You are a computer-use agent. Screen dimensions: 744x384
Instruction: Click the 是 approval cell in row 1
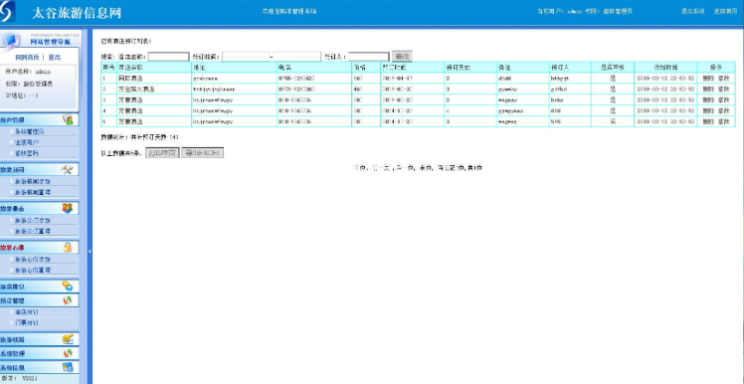point(612,79)
